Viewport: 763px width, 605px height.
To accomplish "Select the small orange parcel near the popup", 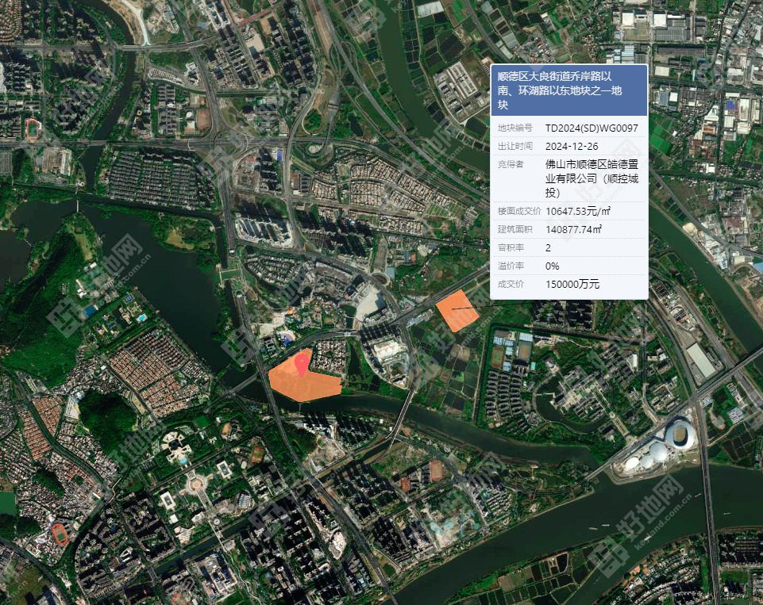I will pyautogui.click(x=457, y=311).
